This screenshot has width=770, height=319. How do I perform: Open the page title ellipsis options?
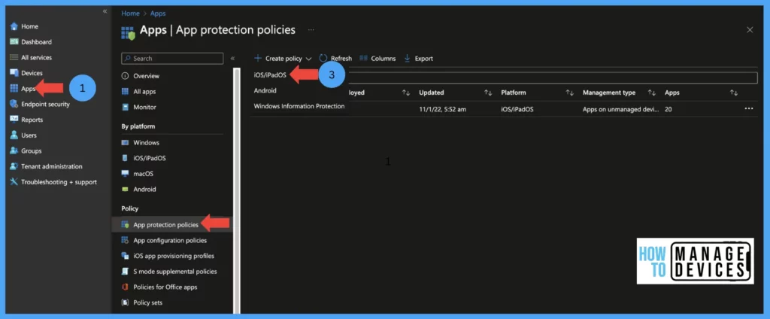[311, 30]
